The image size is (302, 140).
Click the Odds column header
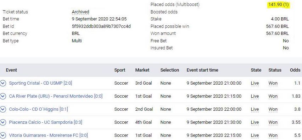[x=295, y=70]
